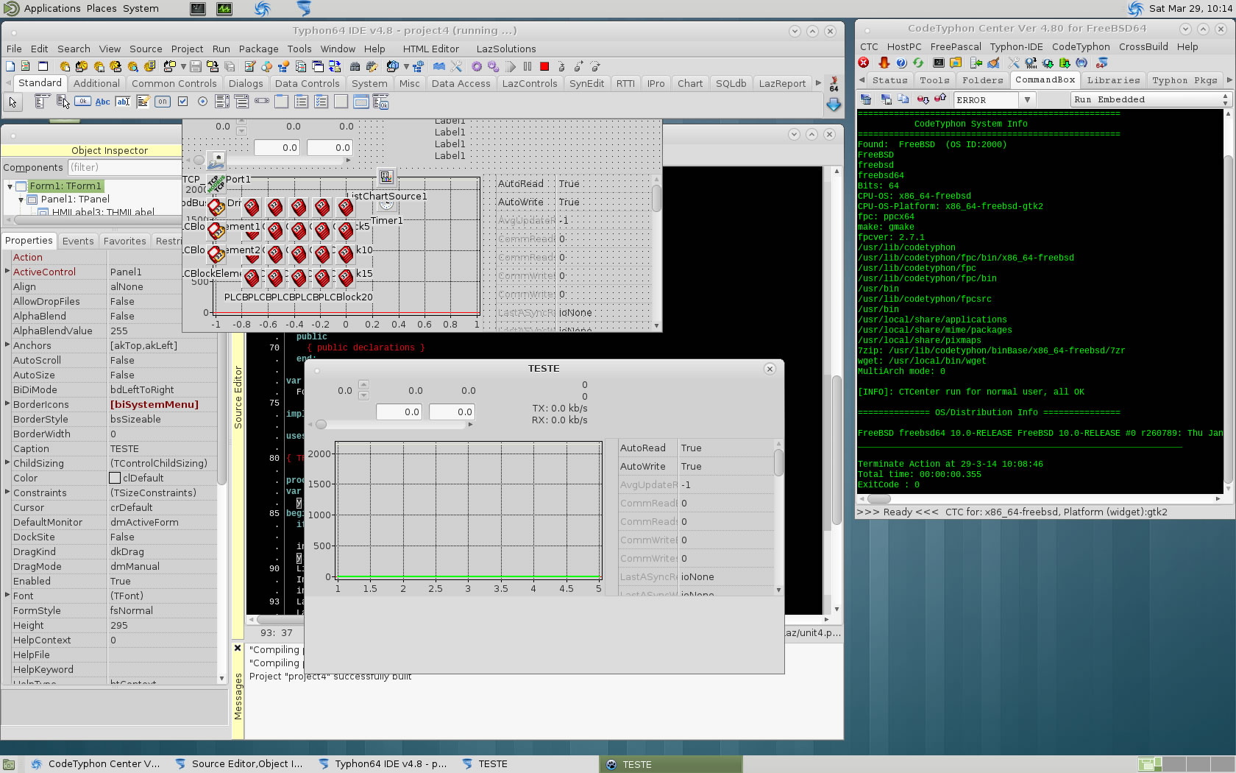Switch to the Libraries tab in CodeTyphon Center

[1113, 80]
